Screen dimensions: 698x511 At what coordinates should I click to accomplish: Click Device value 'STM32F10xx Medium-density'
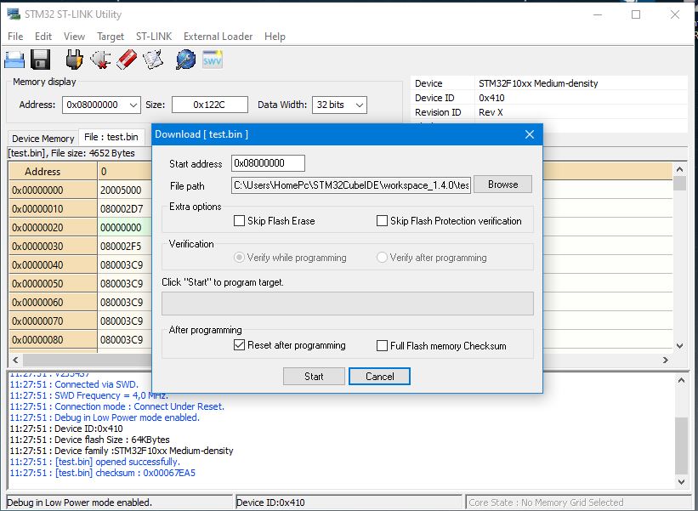pyautogui.click(x=538, y=83)
